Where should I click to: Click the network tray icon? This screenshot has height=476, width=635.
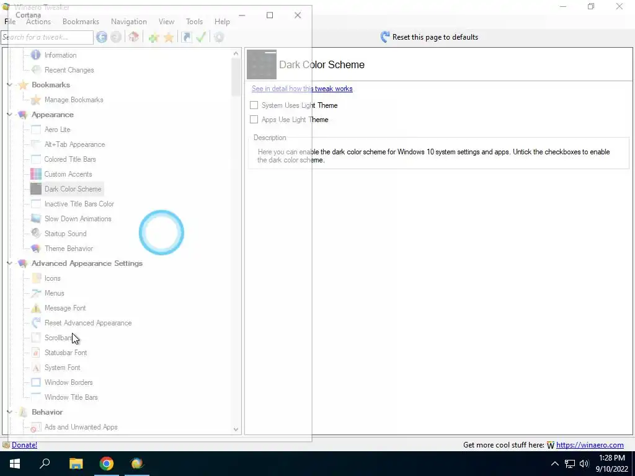(570, 464)
